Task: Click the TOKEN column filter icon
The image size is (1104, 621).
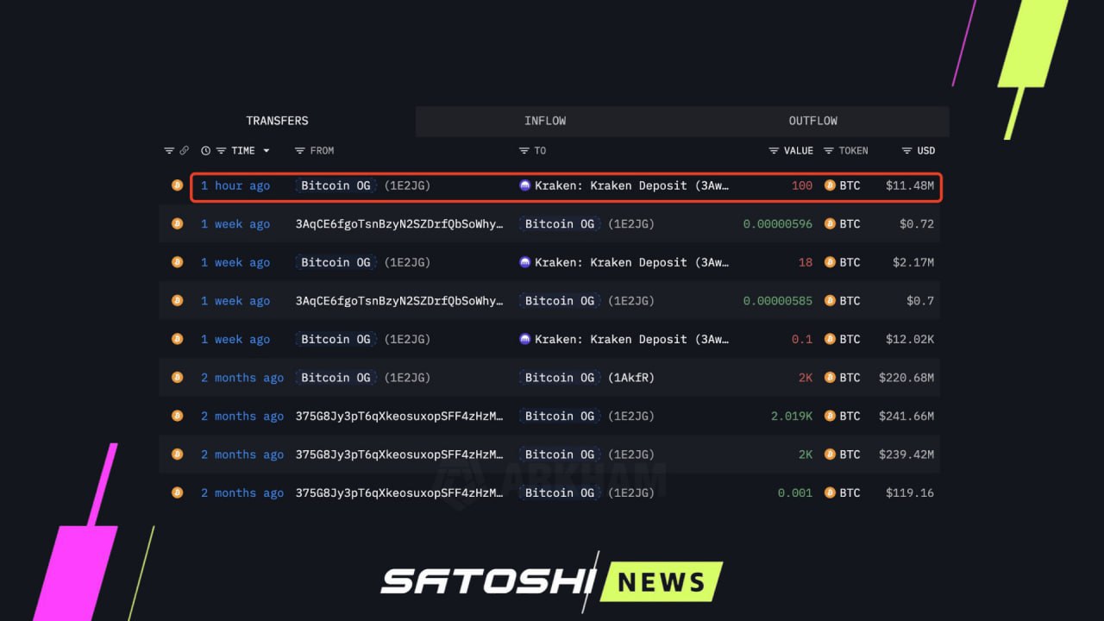Action: (829, 151)
